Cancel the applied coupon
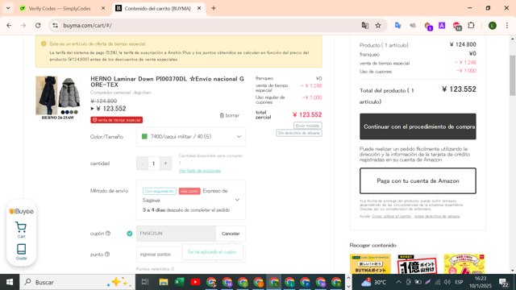 [231, 234]
